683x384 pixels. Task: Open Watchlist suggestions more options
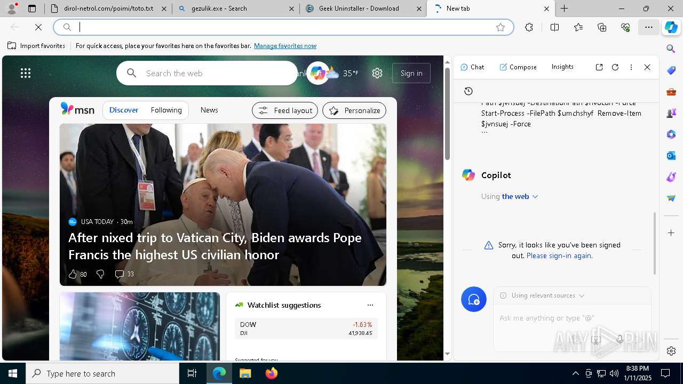(370, 305)
